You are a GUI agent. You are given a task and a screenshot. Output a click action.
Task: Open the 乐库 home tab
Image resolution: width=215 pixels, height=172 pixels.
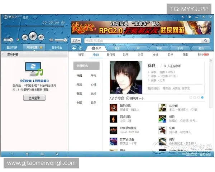(96, 48)
